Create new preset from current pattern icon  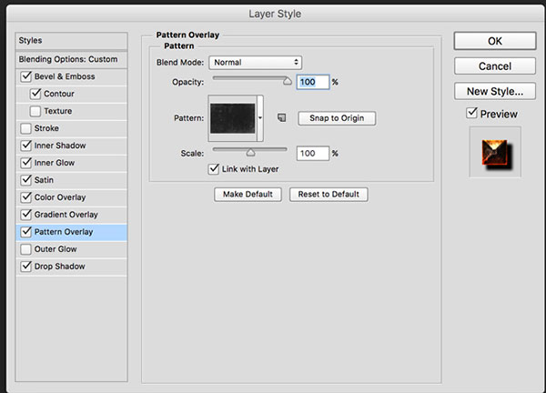(x=282, y=117)
